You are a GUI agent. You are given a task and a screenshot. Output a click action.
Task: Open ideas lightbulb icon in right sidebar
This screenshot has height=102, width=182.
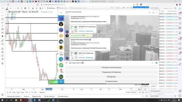(x=180, y=33)
